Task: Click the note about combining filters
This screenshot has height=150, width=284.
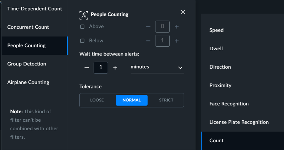Action: pyautogui.click(x=34, y=124)
